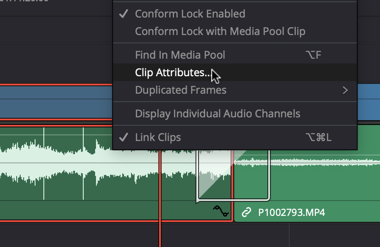Expand the Duplicated Frames submenu arrow
This screenshot has width=380, height=247.
coord(345,90)
